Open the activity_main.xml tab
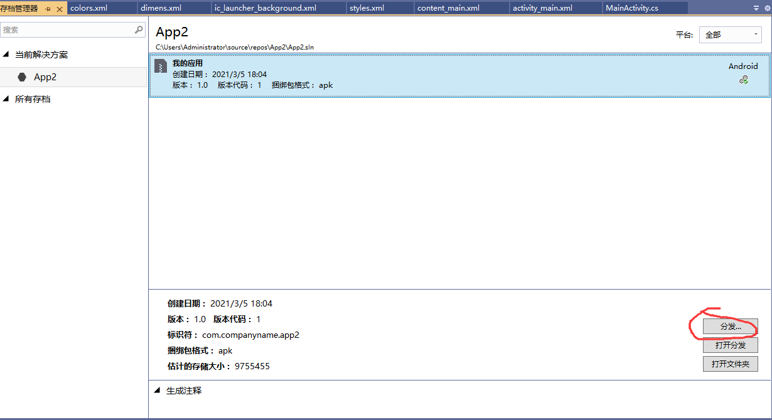772x420 pixels. coord(555,8)
